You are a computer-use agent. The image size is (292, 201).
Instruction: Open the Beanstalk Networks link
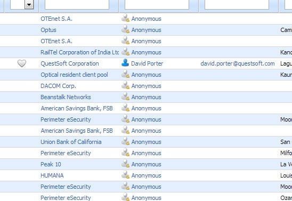tap(66, 97)
